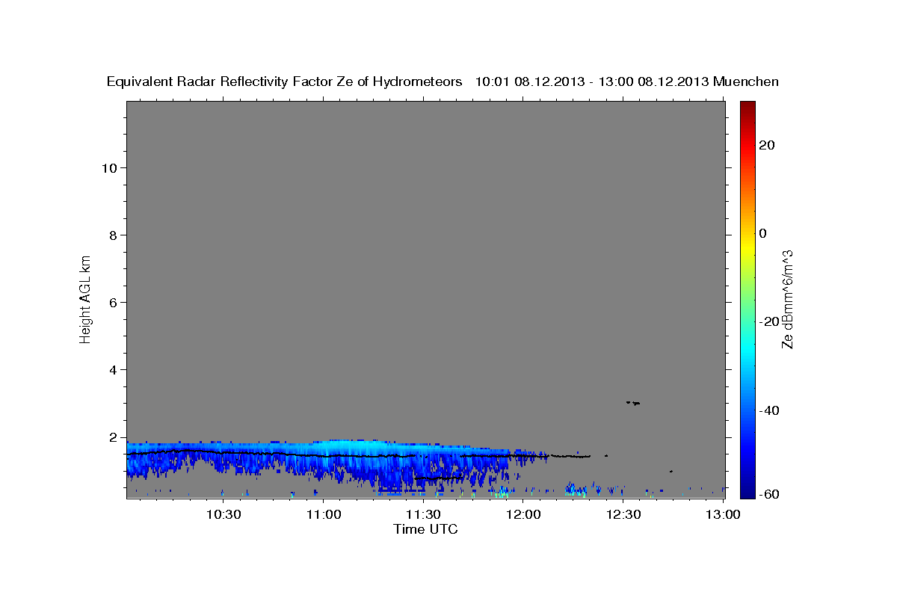The image size is (897, 598).
Task: Click the '13:00' time tick label
Action: [723, 514]
